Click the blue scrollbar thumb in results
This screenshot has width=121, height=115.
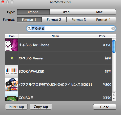tap(114, 46)
